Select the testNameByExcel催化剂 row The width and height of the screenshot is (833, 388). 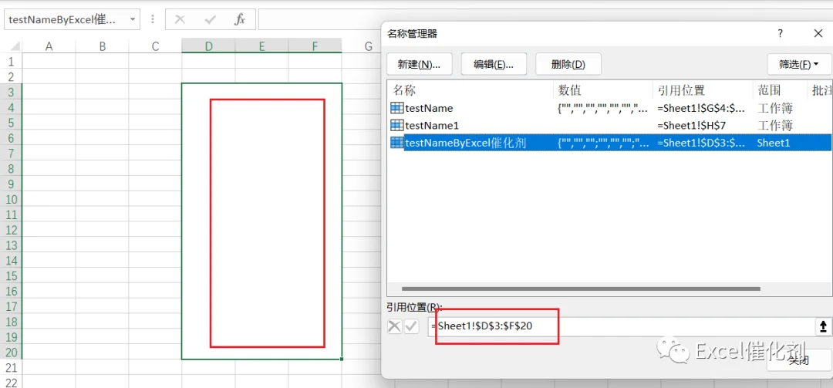[609, 143]
